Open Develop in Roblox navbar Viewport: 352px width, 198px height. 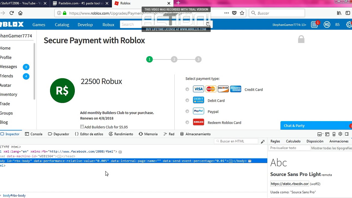(x=85, y=24)
